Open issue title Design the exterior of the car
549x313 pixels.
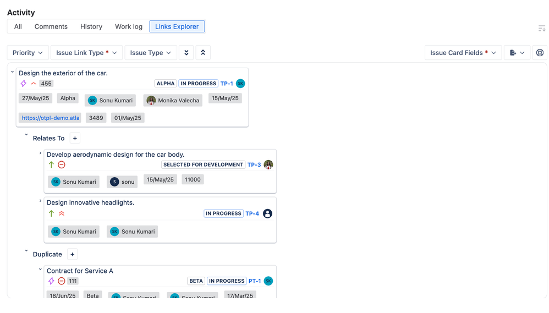pyautogui.click(x=63, y=73)
